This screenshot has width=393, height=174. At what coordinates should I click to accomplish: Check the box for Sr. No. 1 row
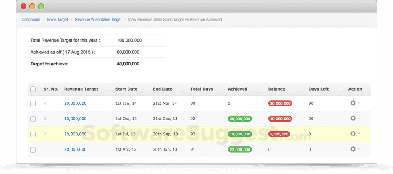click(33, 150)
